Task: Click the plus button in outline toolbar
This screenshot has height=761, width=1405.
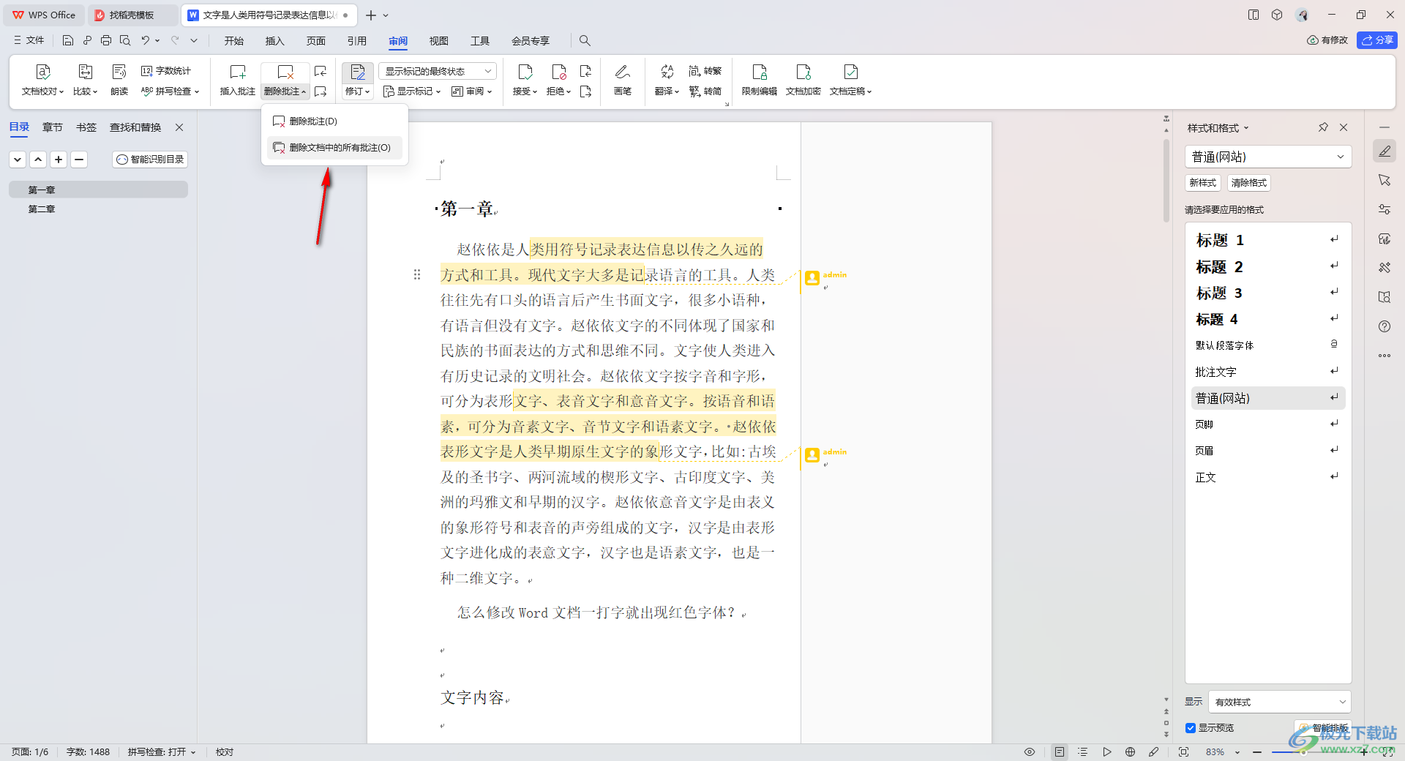Action: coord(59,160)
